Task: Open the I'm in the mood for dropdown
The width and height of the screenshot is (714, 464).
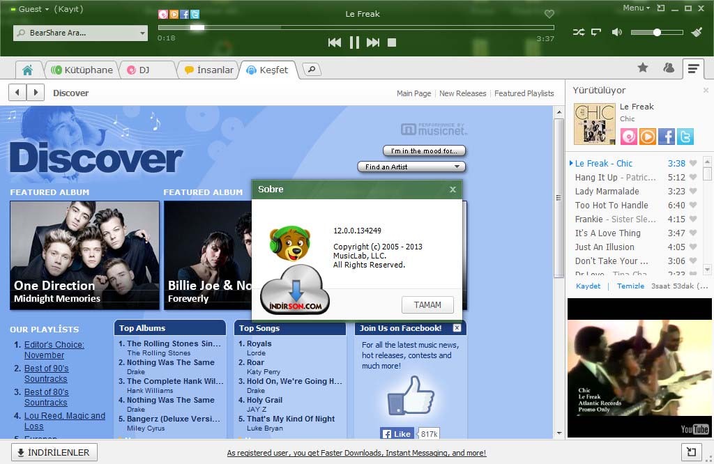Action: (x=425, y=150)
